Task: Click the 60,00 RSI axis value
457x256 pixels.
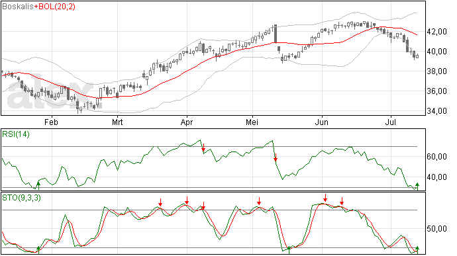Action: click(436, 157)
